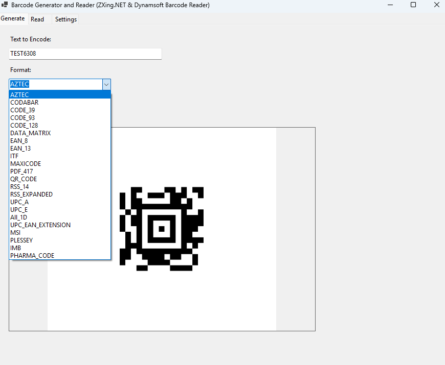Click the Barcode Generator title bar icon
Screen dimensions: 445x365
click(x=5, y=5)
